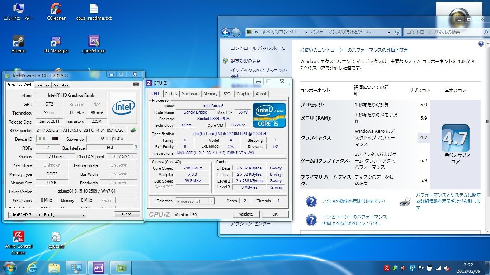
Task: Click the power plug tray icon
Action: 429,268
